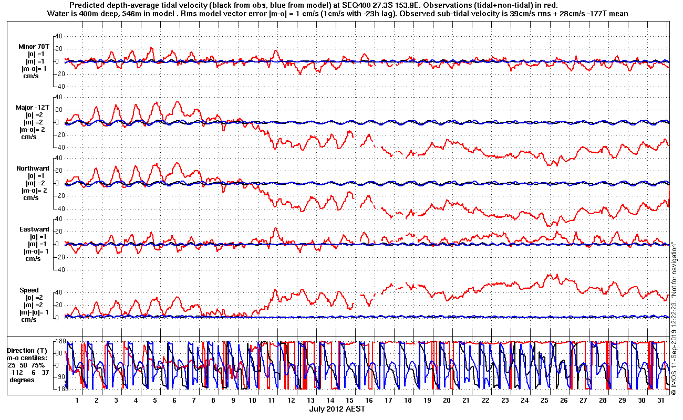This screenshot has height=420, width=683.
Task: Click day '8' on the date axis
Action: coord(213,401)
